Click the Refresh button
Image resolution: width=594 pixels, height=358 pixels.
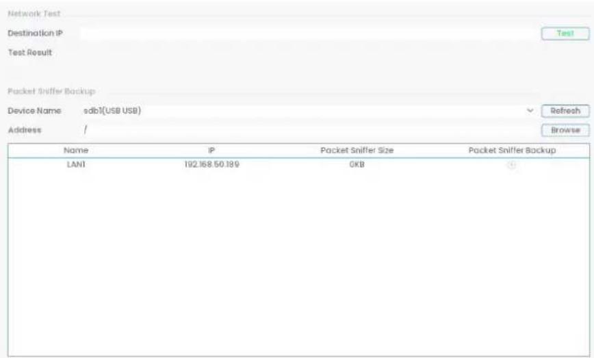565,111
